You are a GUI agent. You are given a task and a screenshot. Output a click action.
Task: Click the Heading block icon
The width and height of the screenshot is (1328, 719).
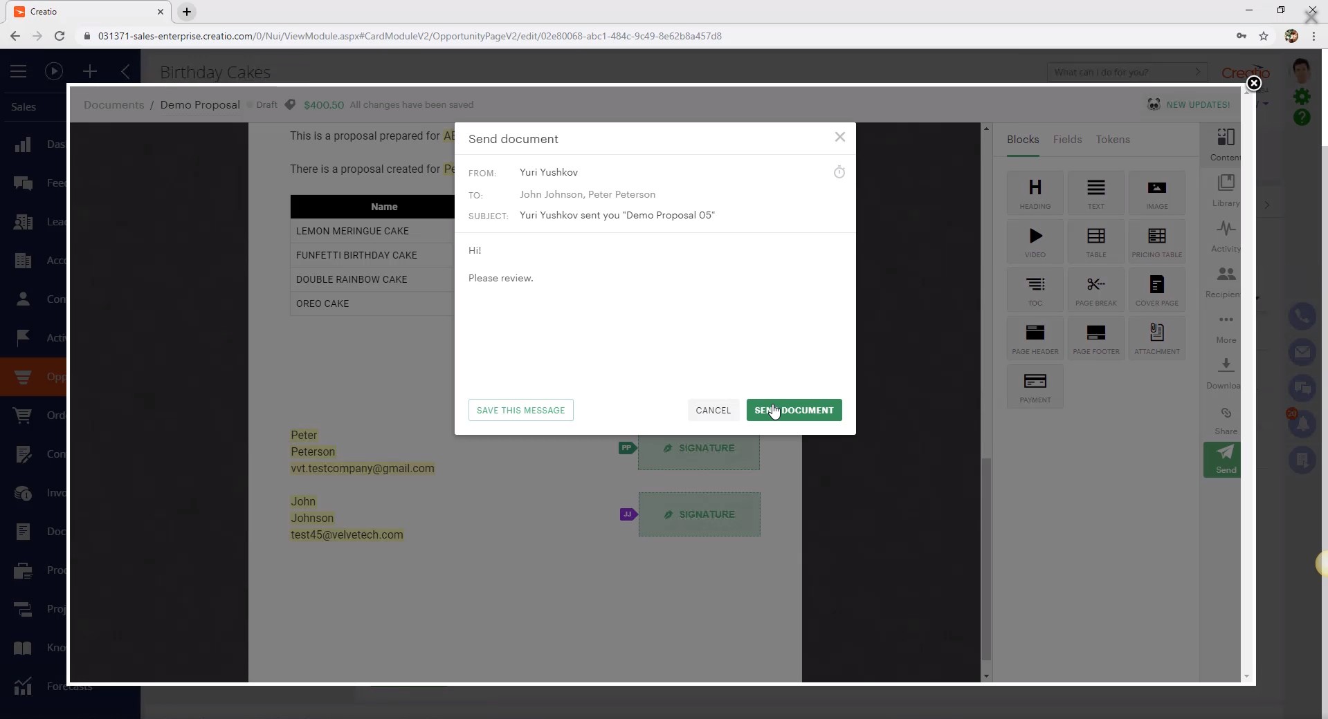pos(1035,192)
